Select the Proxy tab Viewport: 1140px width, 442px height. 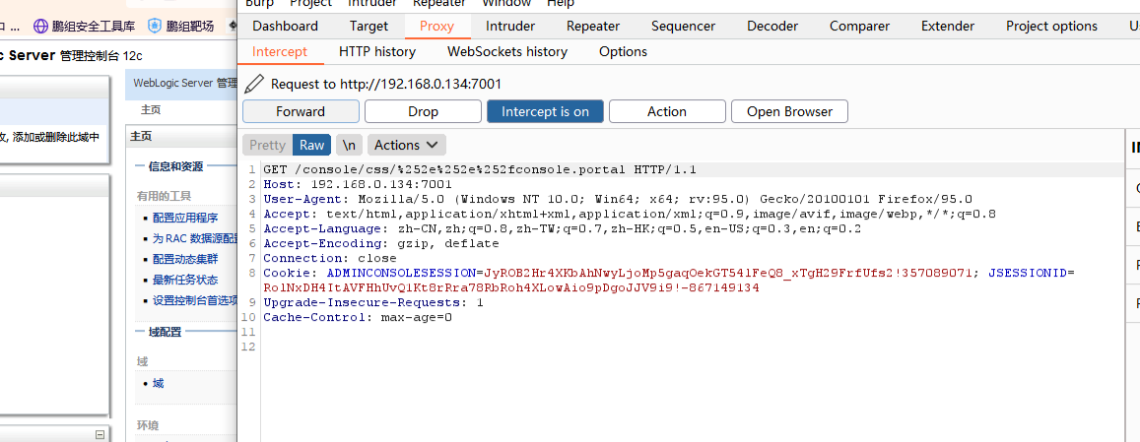(x=436, y=27)
